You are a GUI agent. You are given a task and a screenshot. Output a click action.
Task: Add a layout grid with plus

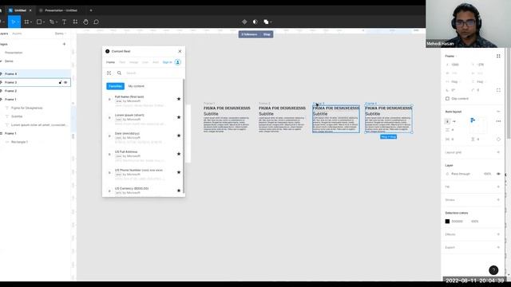point(498,152)
